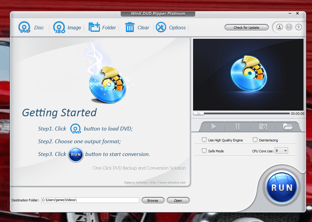The width and height of the screenshot is (312, 222).
Task: Enable Safe Mode checkbox
Action: pyautogui.click(x=204, y=151)
